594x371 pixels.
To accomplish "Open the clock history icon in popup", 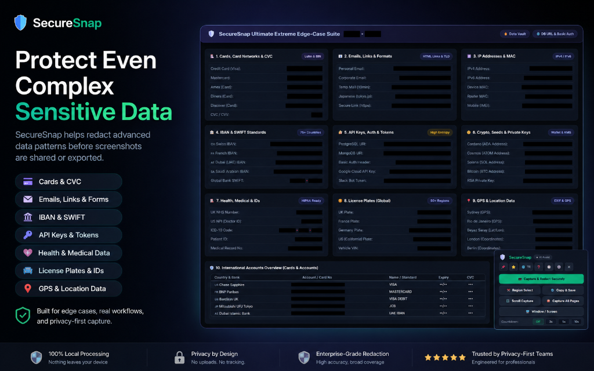I will click(549, 267).
